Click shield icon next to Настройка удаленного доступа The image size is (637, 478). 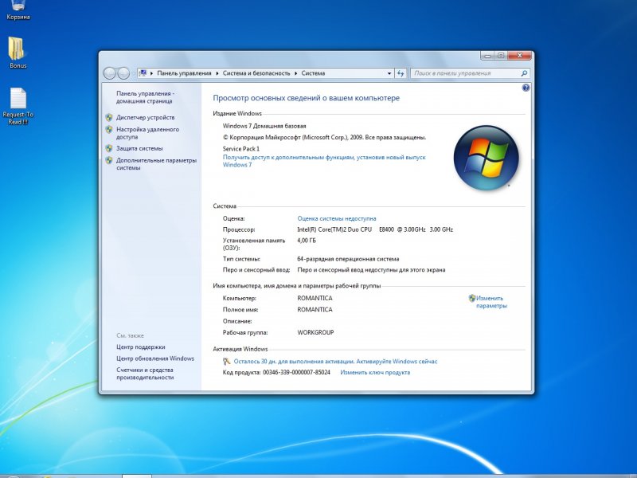tap(109, 130)
